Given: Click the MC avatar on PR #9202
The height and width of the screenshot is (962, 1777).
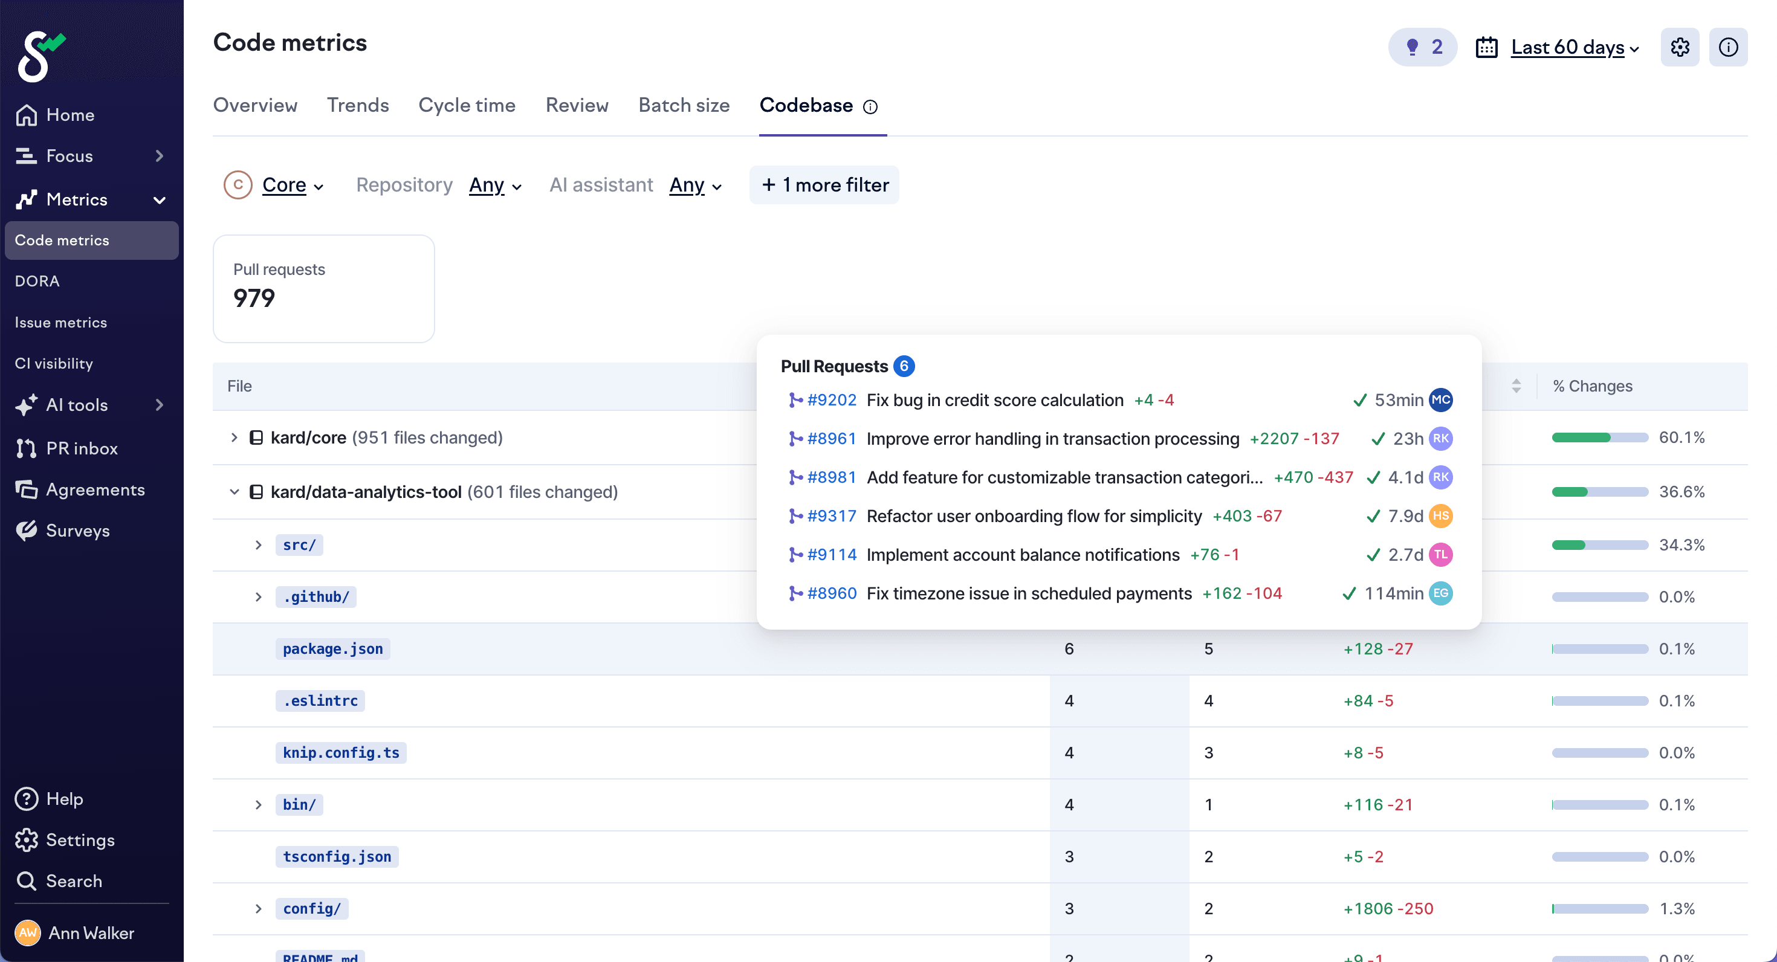Looking at the screenshot, I should pos(1440,400).
